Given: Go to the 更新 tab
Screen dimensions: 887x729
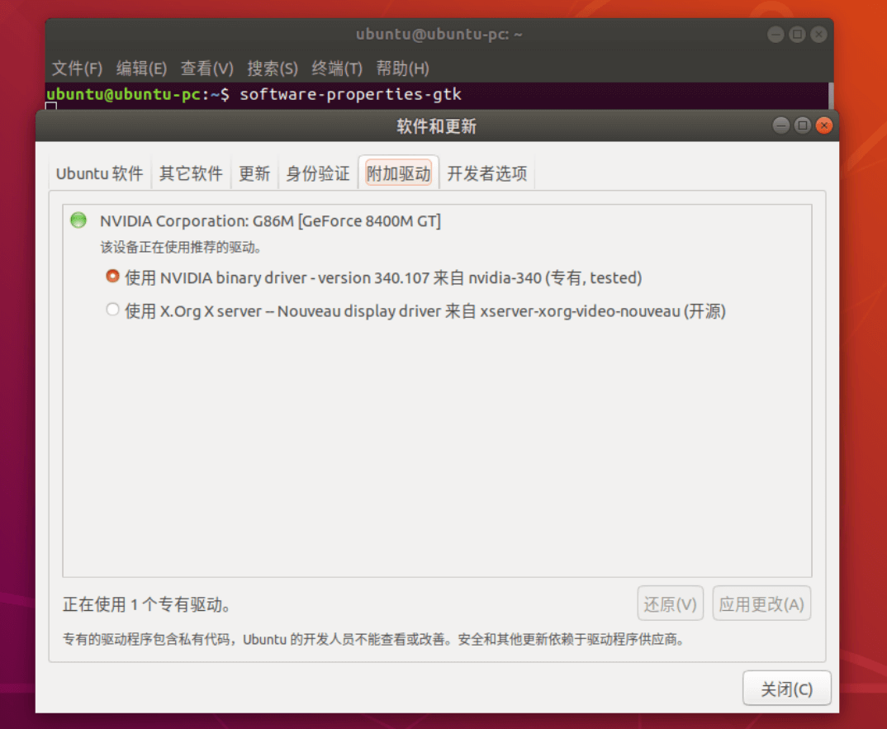Looking at the screenshot, I should (254, 173).
